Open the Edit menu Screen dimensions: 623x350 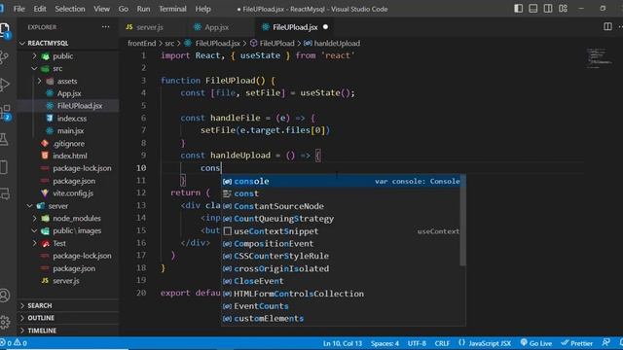coord(40,9)
